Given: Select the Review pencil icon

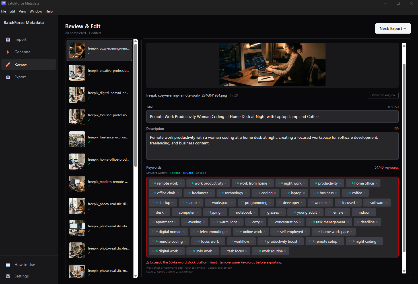Looking at the screenshot, I should coord(8,64).
